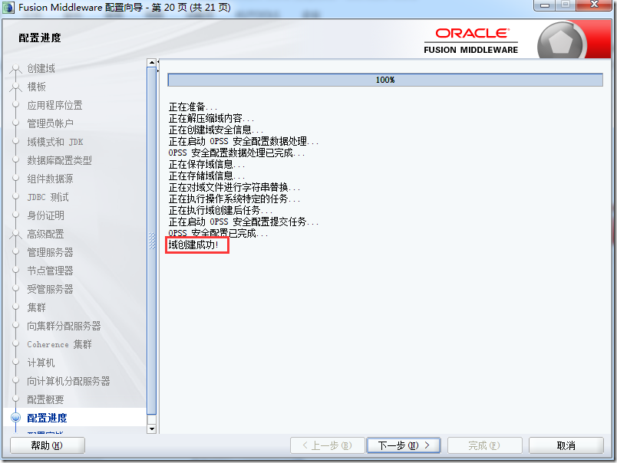Minimize the configuration wizard window
The image size is (617, 463).
point(545,5)
